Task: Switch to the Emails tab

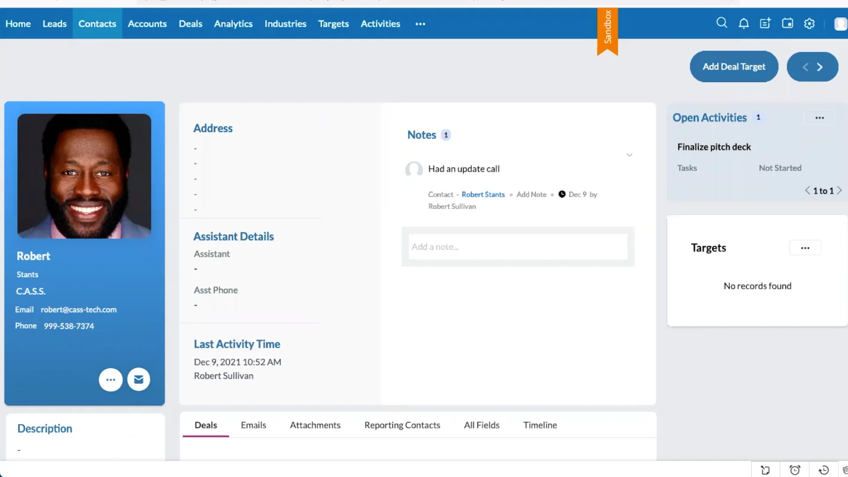Action: coord(254,425)
